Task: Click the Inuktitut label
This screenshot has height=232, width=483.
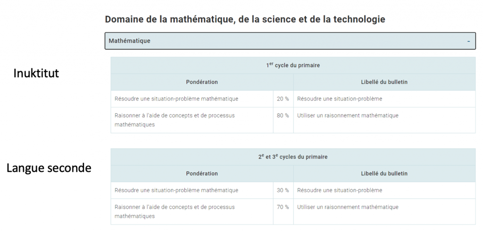Action: [x=36, y=74]
